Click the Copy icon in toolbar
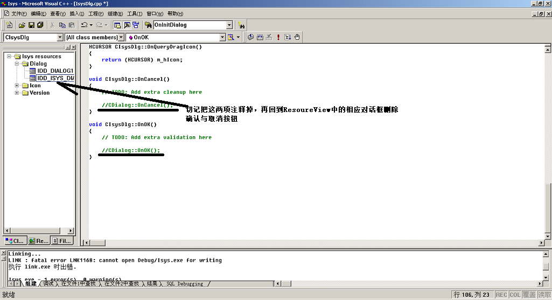This screenshot has height=300, width=552. point(62,25)
